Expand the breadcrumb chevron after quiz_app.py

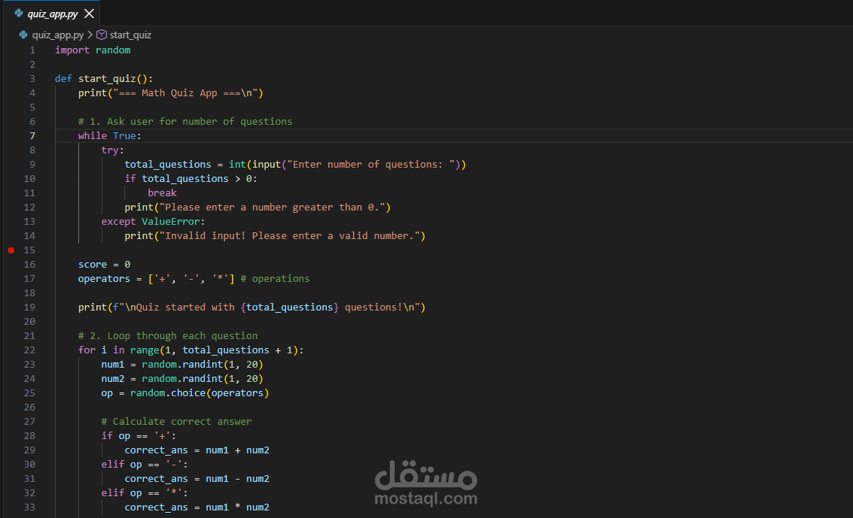90,35
